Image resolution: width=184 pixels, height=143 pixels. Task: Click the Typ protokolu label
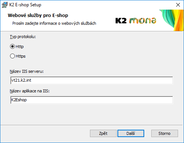23,37
